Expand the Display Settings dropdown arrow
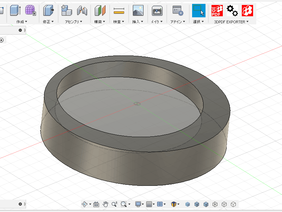The width and height of the screenshot is (282, 212). 143,204
